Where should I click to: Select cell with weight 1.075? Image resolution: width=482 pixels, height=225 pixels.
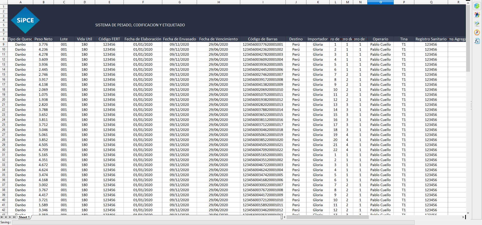pyautogui.click(x=44, y=95)
